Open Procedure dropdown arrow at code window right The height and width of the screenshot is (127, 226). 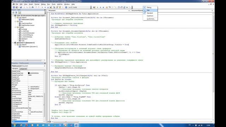point(212,11)
